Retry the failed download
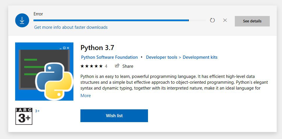 212,20
